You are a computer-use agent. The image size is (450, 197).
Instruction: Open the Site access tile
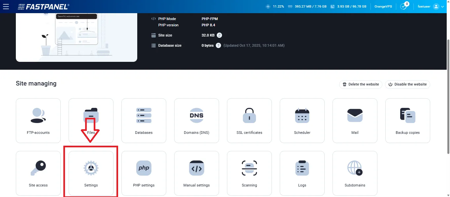(x=38, y=173)
